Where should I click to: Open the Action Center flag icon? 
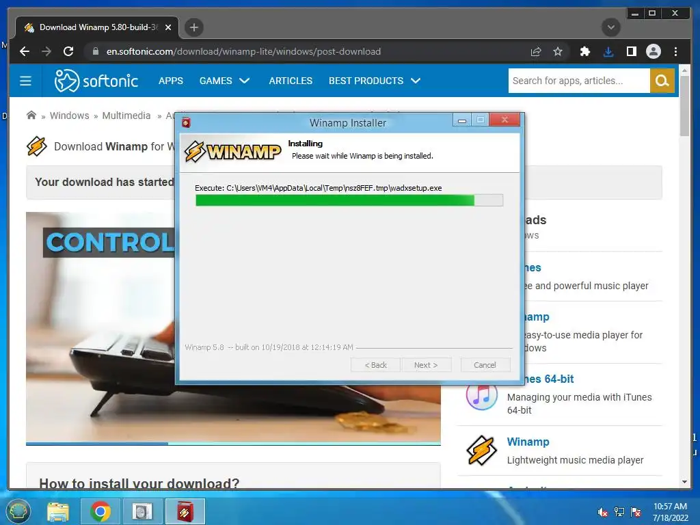636,512
